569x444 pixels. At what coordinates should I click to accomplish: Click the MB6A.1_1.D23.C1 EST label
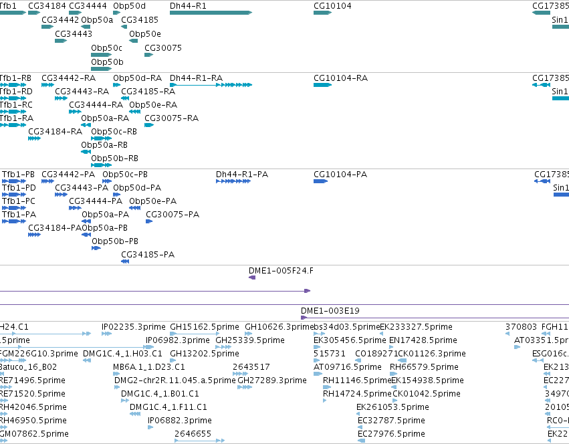(149, 368)
